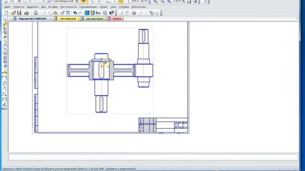
Task: Expand the zoom scale 0.3074 dropdown
Action: (183, 1)
